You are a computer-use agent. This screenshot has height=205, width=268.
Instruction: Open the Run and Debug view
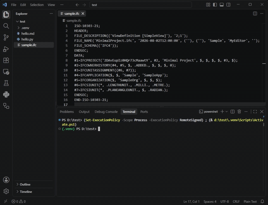(x=6, y=49)
